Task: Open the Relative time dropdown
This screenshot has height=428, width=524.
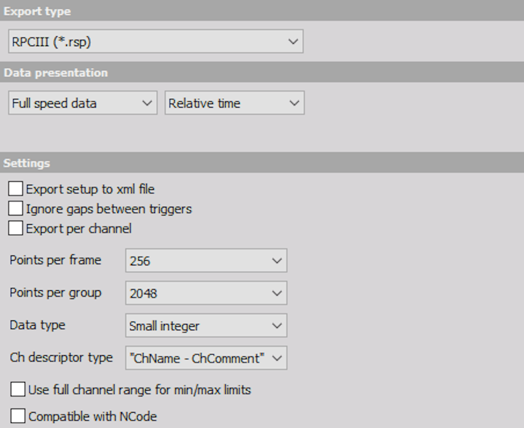Action: point(234,103)
